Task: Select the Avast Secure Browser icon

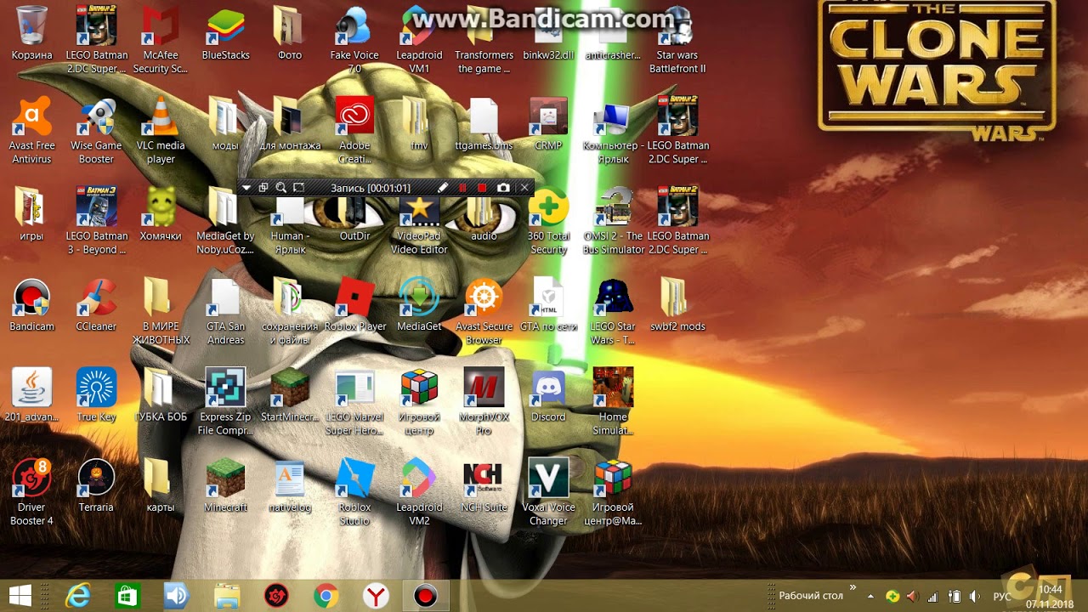Action: 484,311
